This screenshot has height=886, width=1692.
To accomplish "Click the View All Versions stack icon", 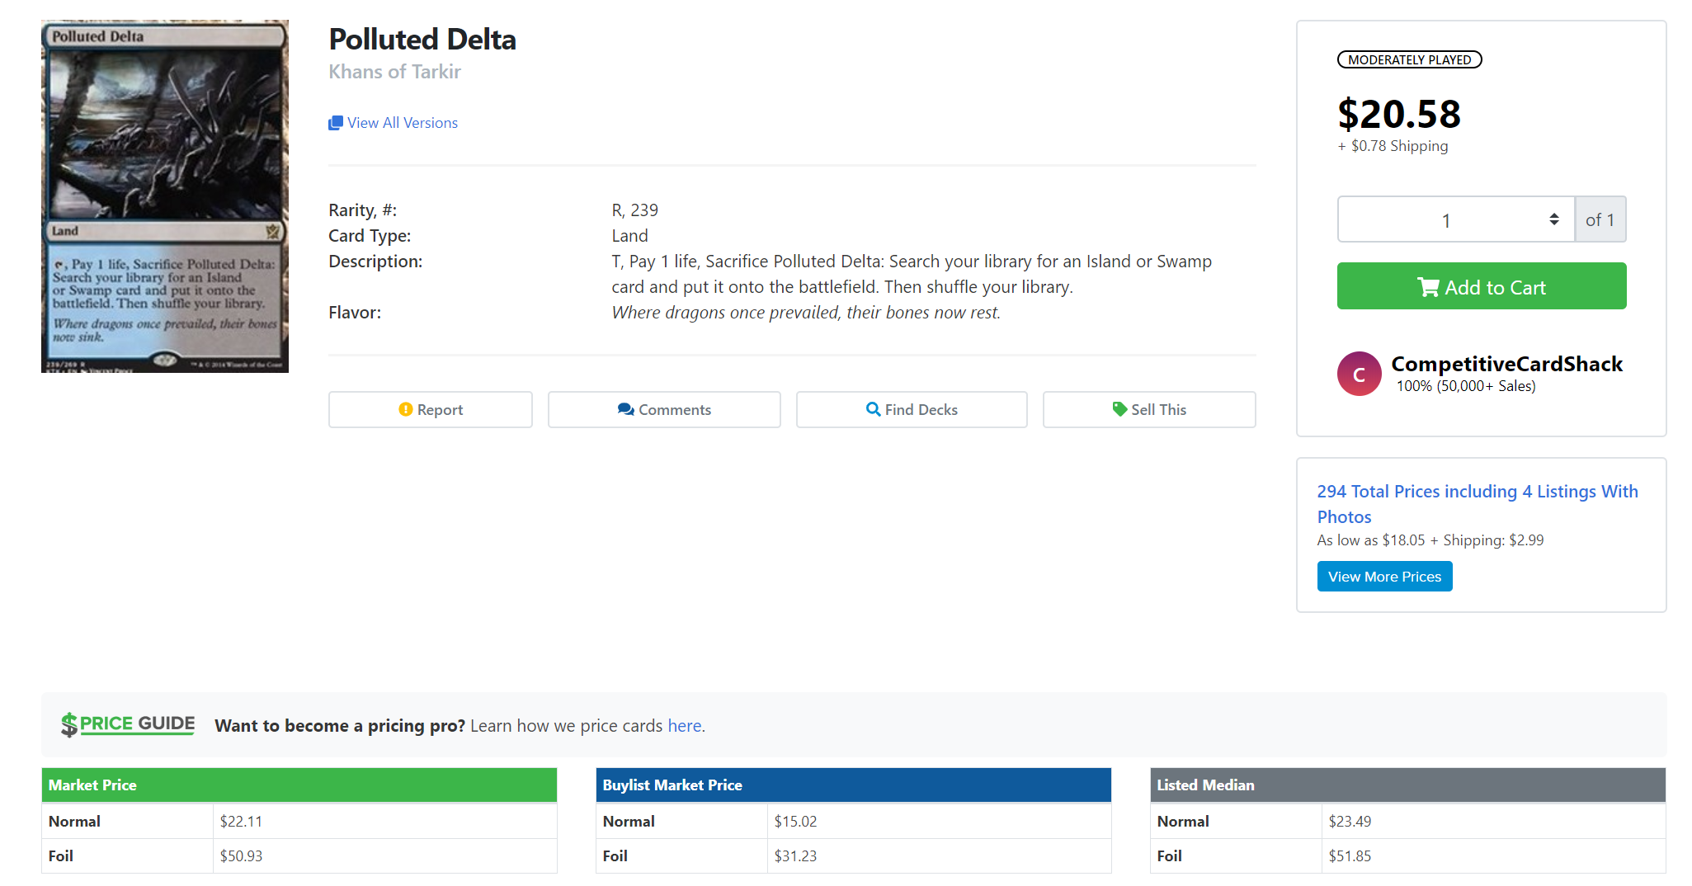I will [x=335, y=123].
